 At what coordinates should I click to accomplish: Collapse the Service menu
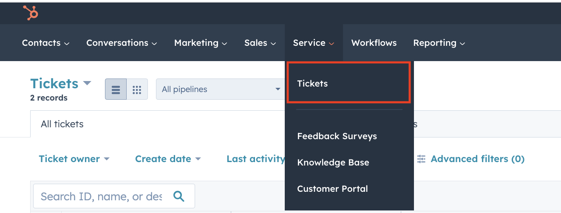point(314,43)
